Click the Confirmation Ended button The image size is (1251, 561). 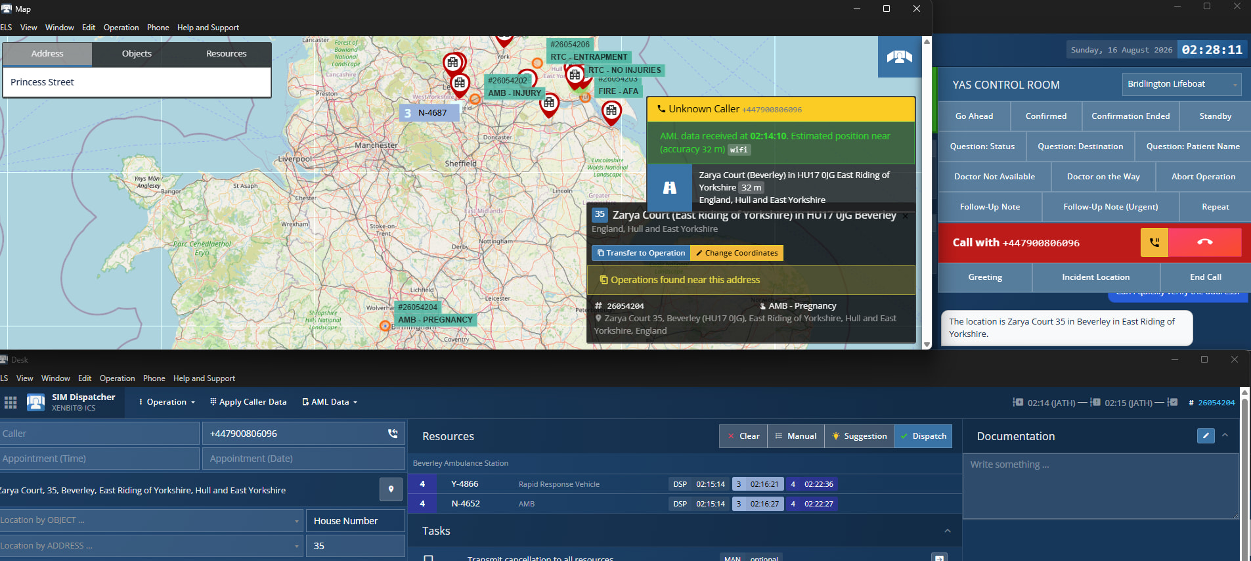click(1130, 116)
